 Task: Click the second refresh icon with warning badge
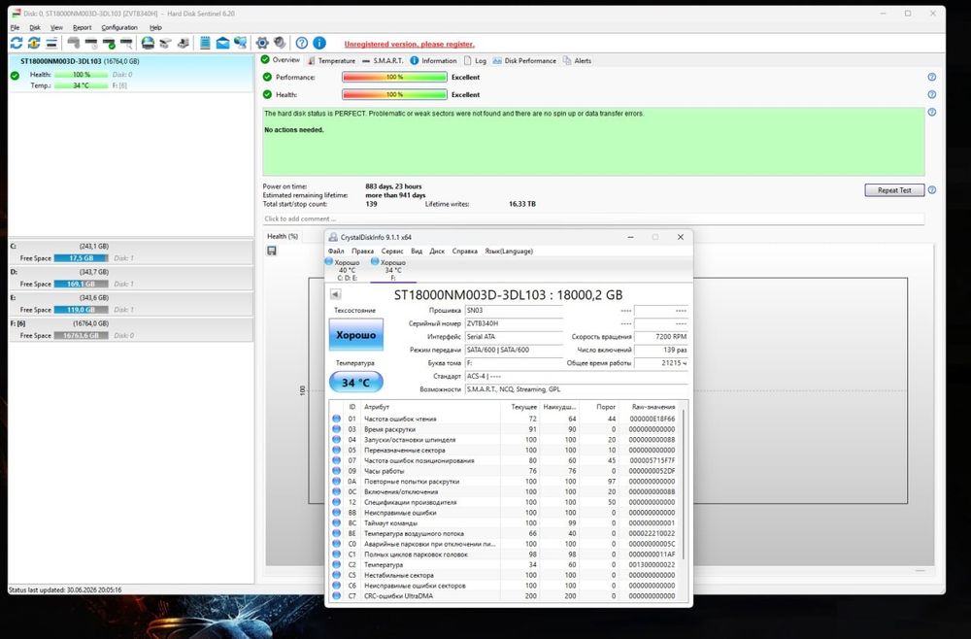point(34,43)
